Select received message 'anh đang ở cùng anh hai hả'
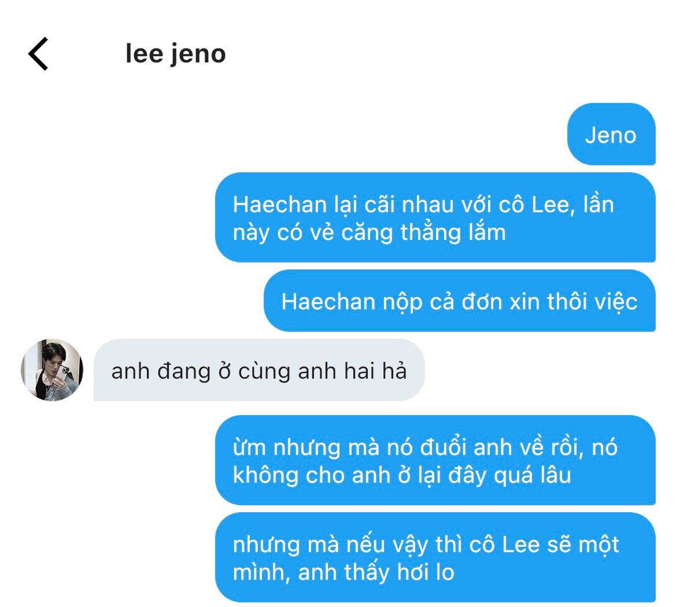Screen dimensions: 676x607 tap(259, 371)
